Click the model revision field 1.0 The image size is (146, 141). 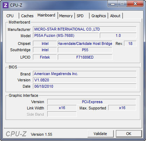[x=118, y=35]
